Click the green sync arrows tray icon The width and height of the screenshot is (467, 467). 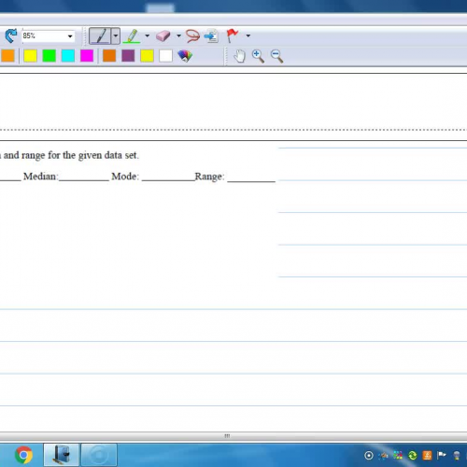pyautogui.click(x=413, y=456)
